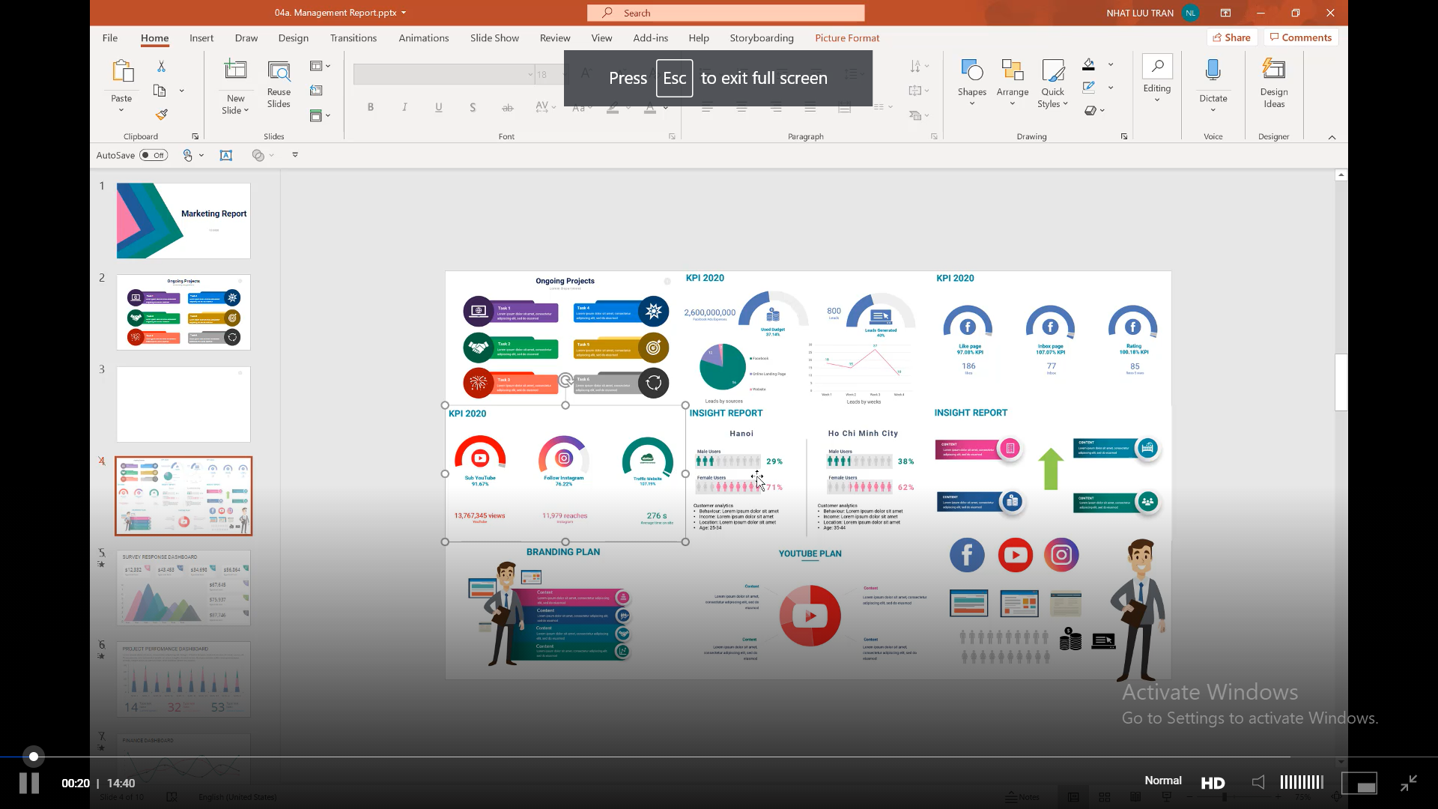1438x809 pixels.
Task: Switch to the Insert tab
Action: (x=201, y=38)
